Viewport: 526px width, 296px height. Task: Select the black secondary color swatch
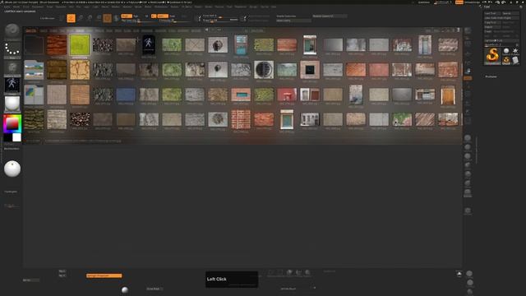(x=7, y=137)
